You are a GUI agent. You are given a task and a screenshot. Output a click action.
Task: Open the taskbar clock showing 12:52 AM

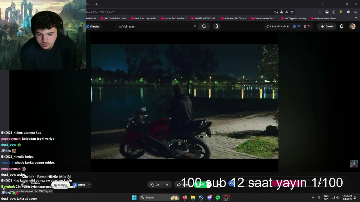[x=347, y=198]
